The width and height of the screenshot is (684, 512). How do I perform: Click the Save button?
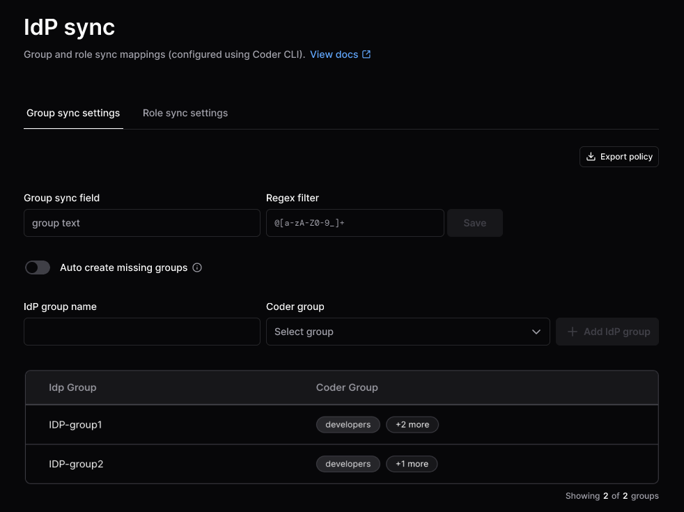pyautogui.click(x=474, y=223)
